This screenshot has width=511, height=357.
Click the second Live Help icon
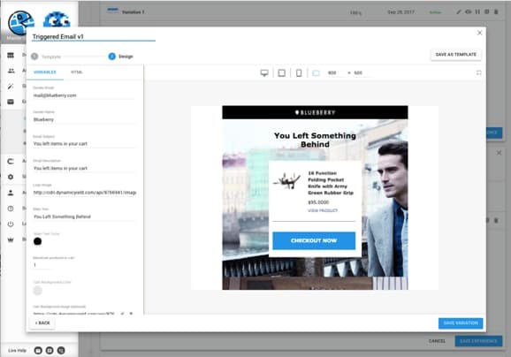50,351
